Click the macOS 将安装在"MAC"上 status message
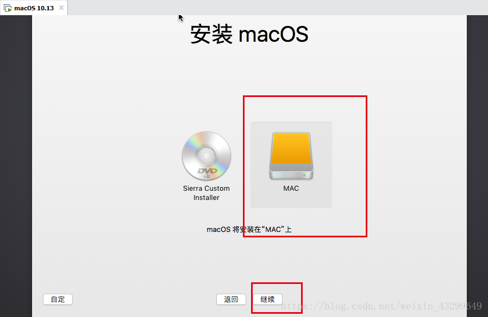The image size is (488, 317). coord(249,229)
